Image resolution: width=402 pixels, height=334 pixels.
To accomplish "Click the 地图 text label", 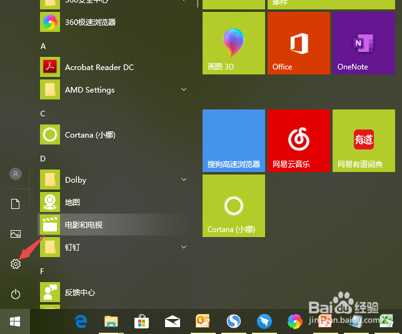I will pos(73,203).
